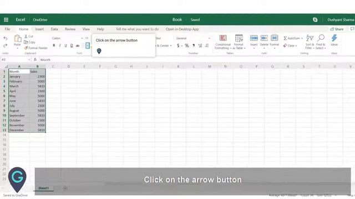This screenshot has height=199, width=355.
Task: Click the Tell me search box
Action: pyautogui.click(x=137, y=29)
